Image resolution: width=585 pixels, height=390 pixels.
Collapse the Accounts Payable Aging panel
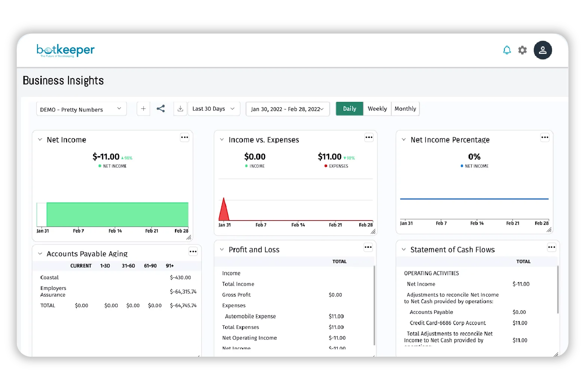(x=40, y=254)
